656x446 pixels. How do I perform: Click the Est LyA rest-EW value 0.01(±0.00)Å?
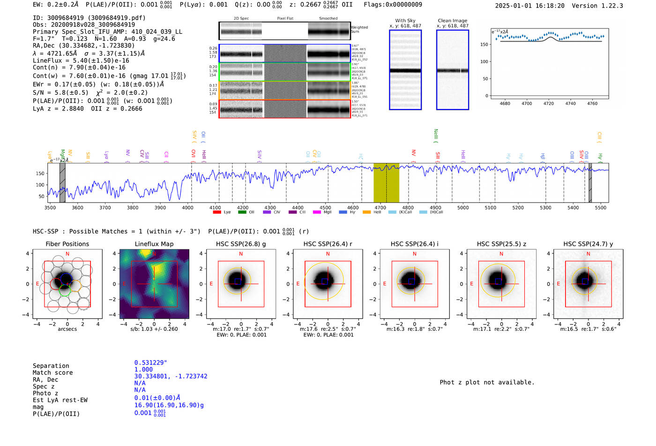[157, 398]
